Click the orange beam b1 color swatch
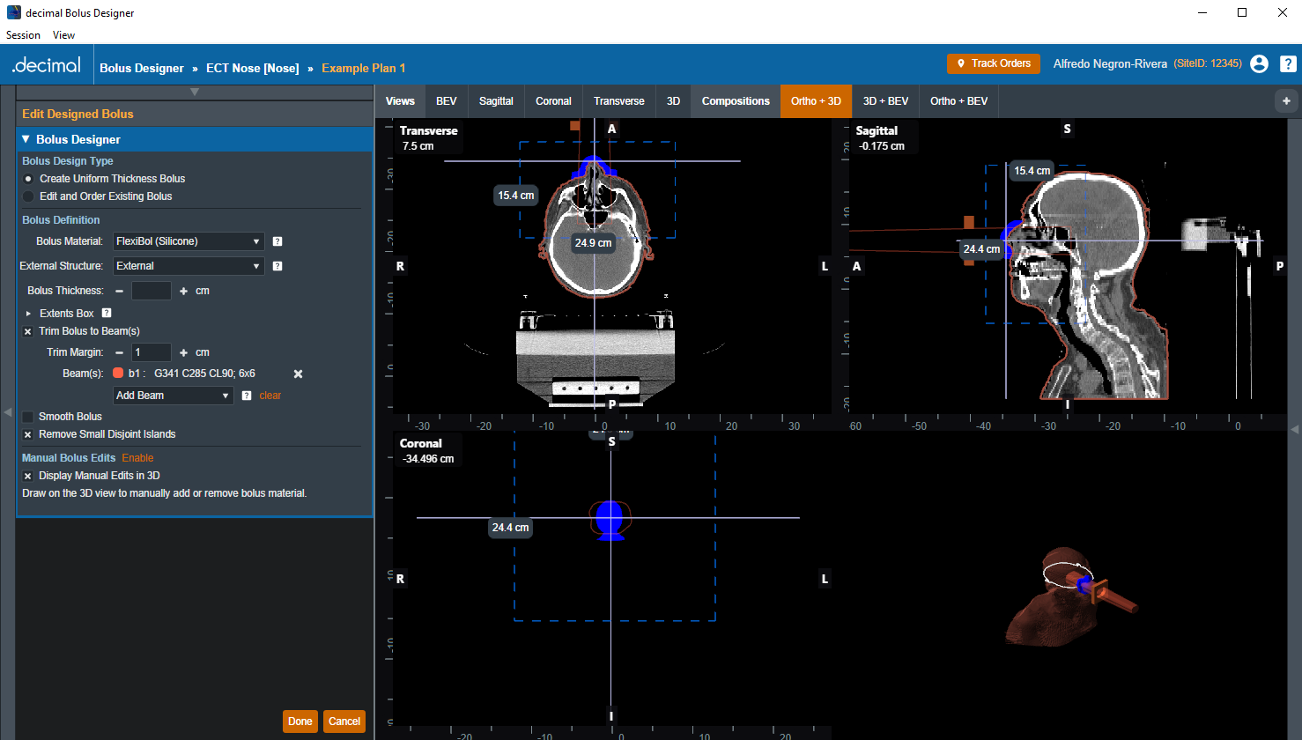 point(118,374)
